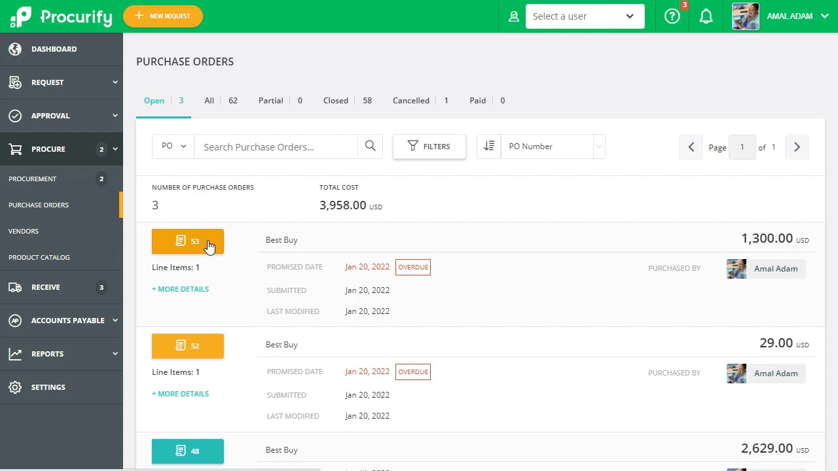This screenshot has width=838, height=471.
Task: Open Purchase Orders in the sidebar
Action: [x=62, y=205]
